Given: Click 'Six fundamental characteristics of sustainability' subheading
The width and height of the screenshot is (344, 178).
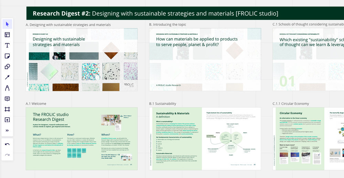Looking at the screenshot, I should [x=174, y=137].
